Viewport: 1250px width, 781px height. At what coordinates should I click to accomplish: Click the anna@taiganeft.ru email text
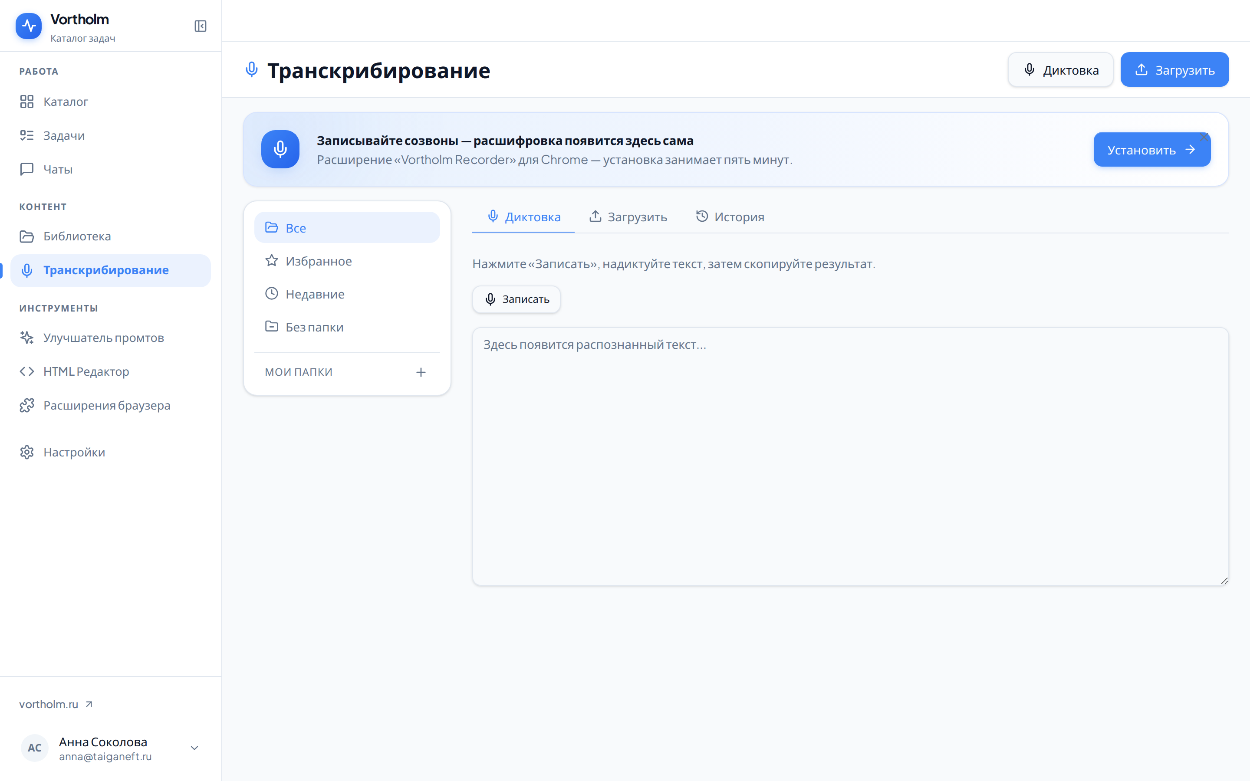105,757
